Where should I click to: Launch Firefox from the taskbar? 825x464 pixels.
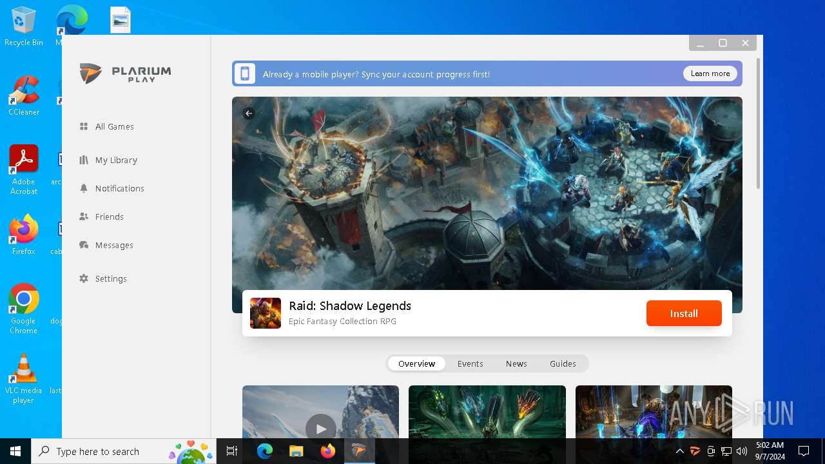(327, 451)
